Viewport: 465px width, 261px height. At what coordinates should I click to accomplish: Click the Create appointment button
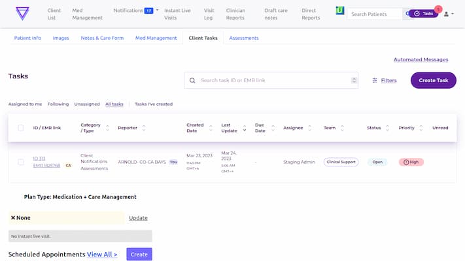(139, 254)
